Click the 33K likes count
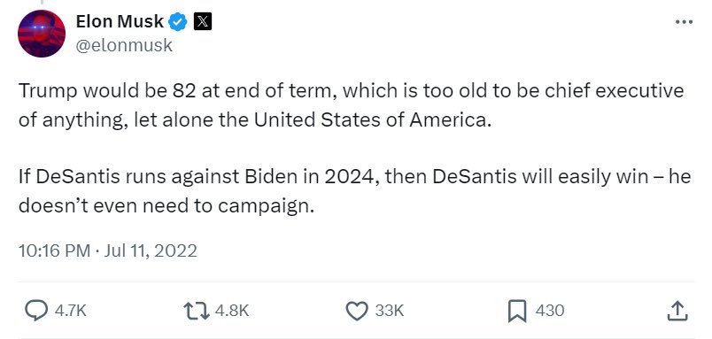The width and height of the screenshot is (712, 339). [x=389, y=311]
